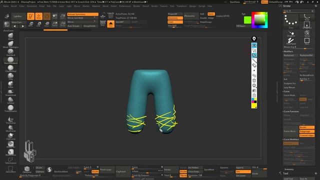Click the QuickSave button
The width and height of the screenshot is (320, 180).
234,2
